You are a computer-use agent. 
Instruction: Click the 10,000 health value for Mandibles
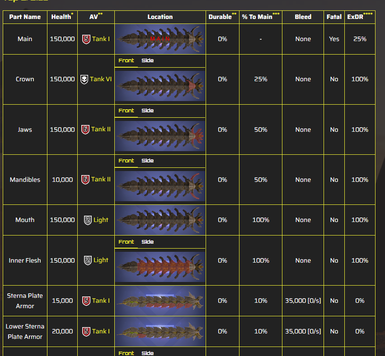[62, 180]
